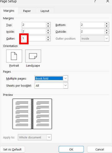The height and width of the screenshot is (153, 112).
Task: Decrease the Gutter value with down arrow
Action: click(x=48, y=40)
